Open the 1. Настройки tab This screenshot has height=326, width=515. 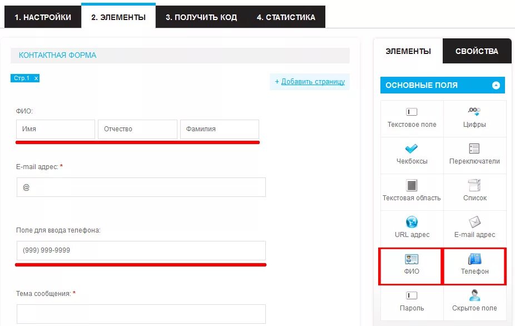43,17
